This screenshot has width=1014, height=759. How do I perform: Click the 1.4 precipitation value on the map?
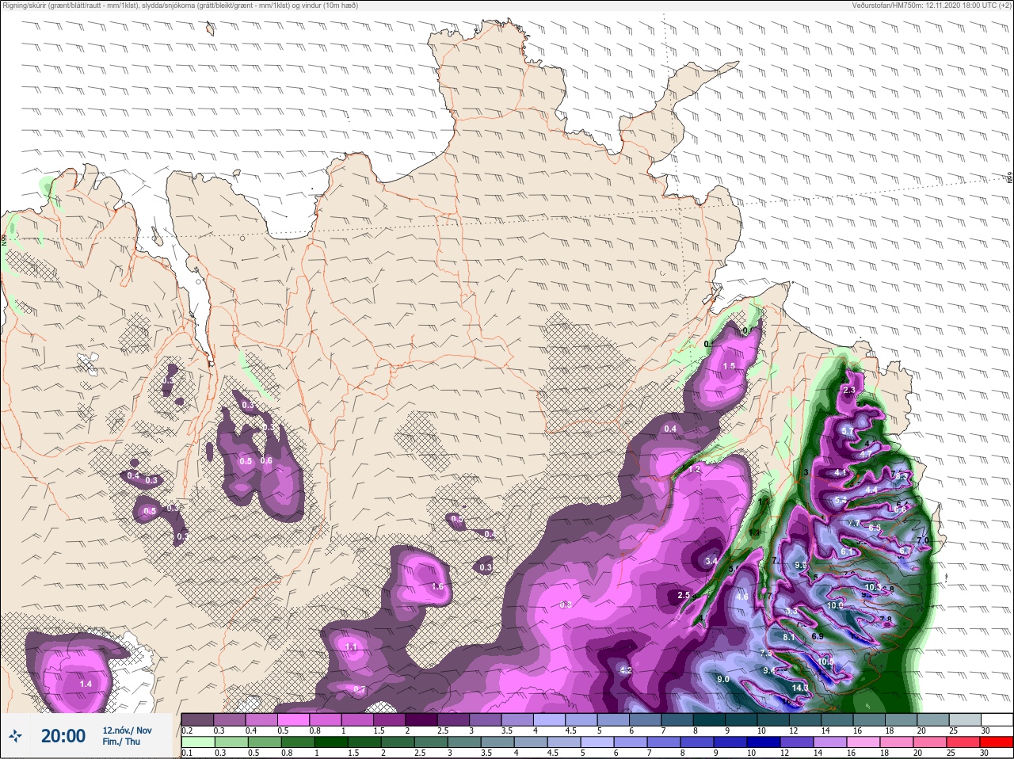coord(86,684)
